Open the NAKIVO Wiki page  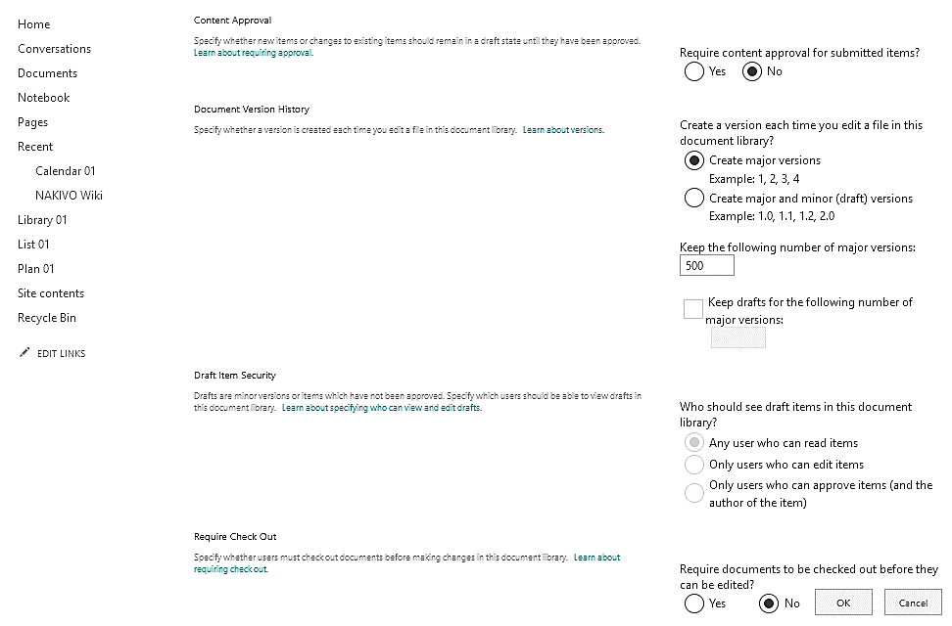click(x=69, y=195)
